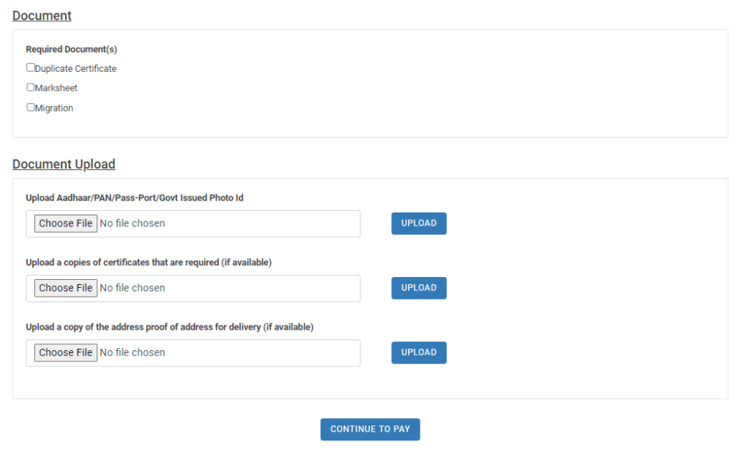Click UPLOAD beside the address proof field

[x=419, y=352]
